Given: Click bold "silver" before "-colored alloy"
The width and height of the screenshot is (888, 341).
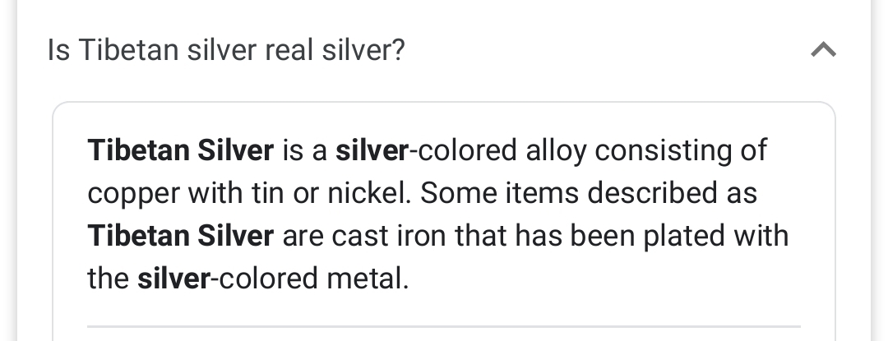Looking at the screenshot, I should [x=372, y=150].
